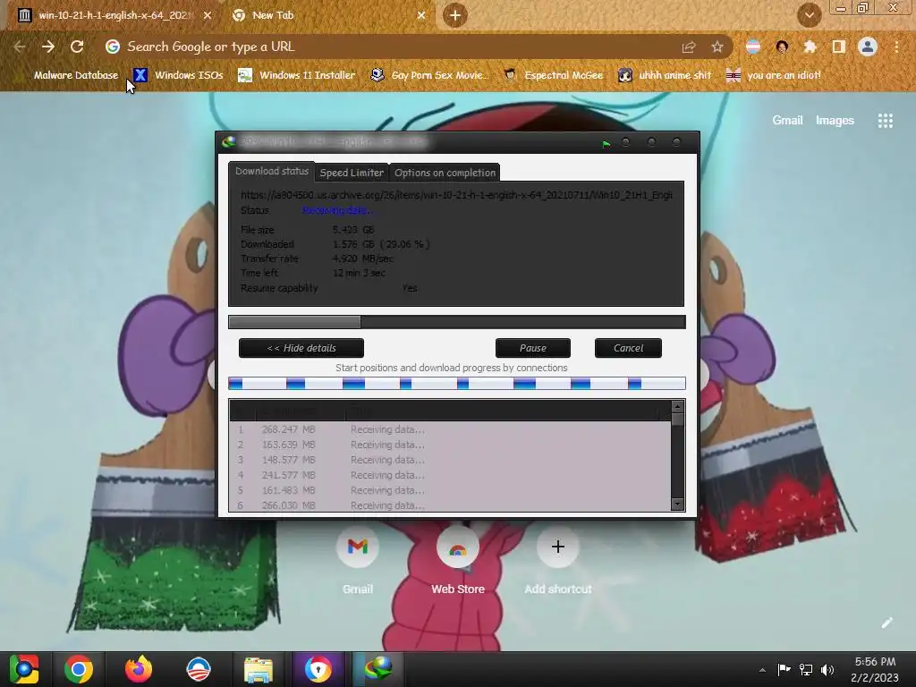Click the green flag icon in dialog title bar
The image size is (916, 687).
(606, 143)
